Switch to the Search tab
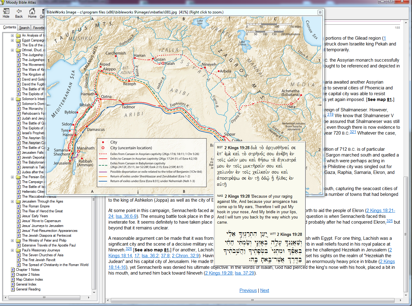Screen dimensions: 412x306 (24, 28)
